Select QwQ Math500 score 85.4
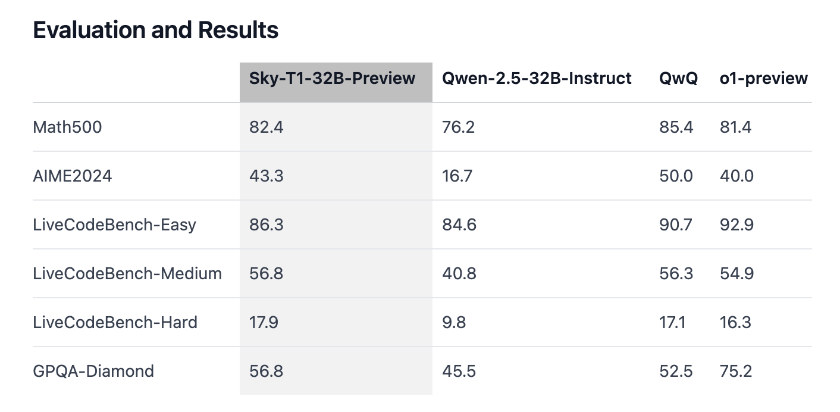The width and height of the screenshot is (840, 412). point(676,127)
